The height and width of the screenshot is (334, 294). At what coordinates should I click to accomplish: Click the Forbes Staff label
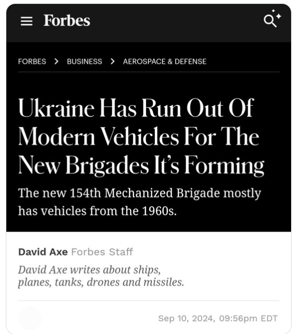tap(102, 252)
